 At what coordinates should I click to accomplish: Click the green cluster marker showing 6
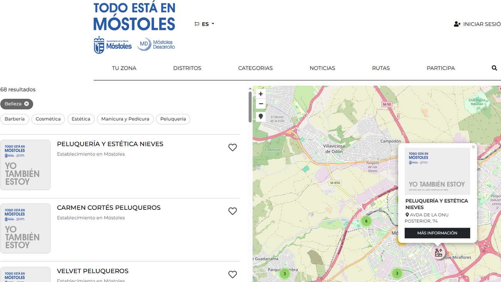click(x=365, y=221)
